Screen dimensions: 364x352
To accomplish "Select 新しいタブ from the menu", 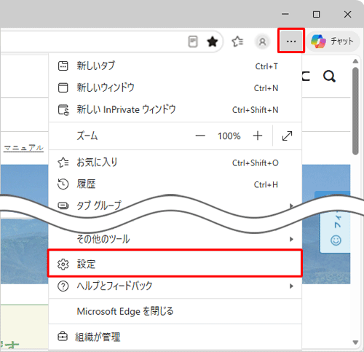I will (175, 66).
